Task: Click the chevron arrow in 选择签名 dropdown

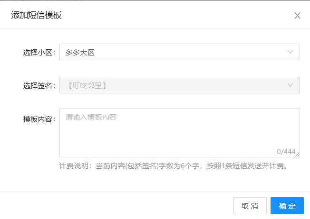Action: (290, 85)
